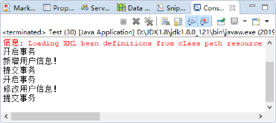Click the horizontal scrollbar left arrow
Viewport: 276px width, 123px height.
(x=6, y=116)
